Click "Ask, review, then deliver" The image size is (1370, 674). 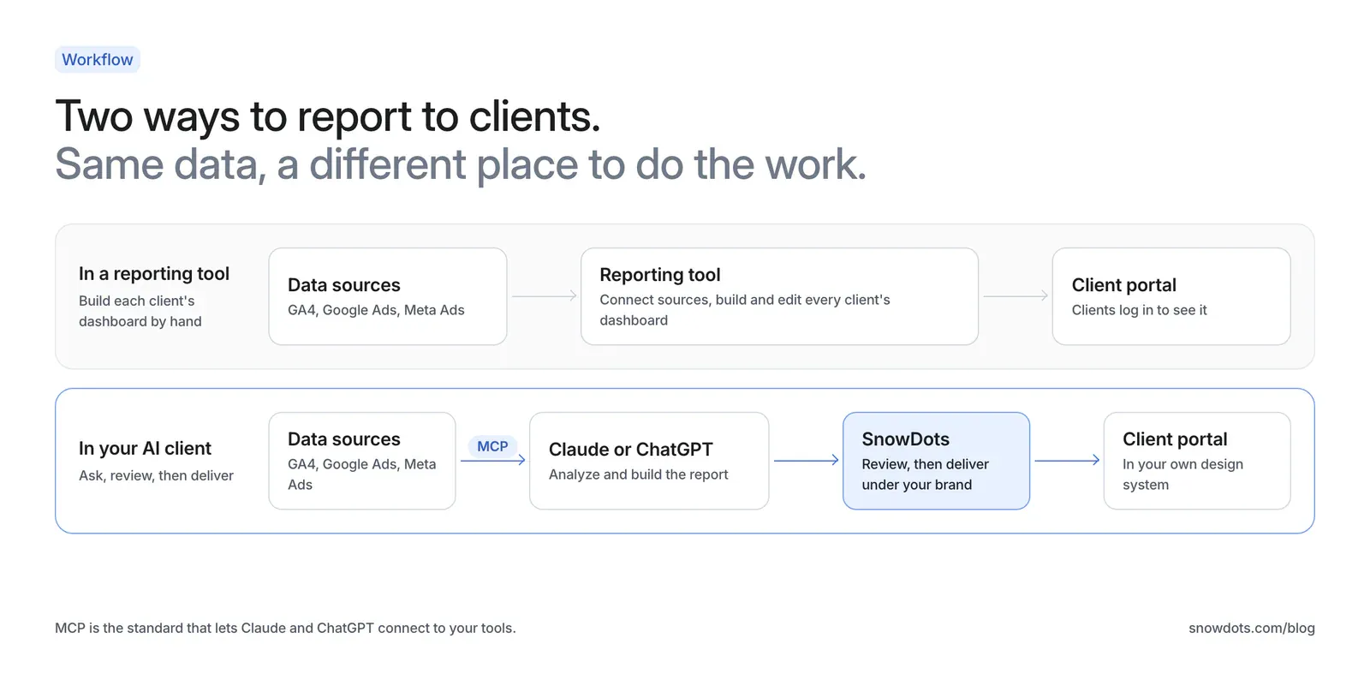(156, 475)
